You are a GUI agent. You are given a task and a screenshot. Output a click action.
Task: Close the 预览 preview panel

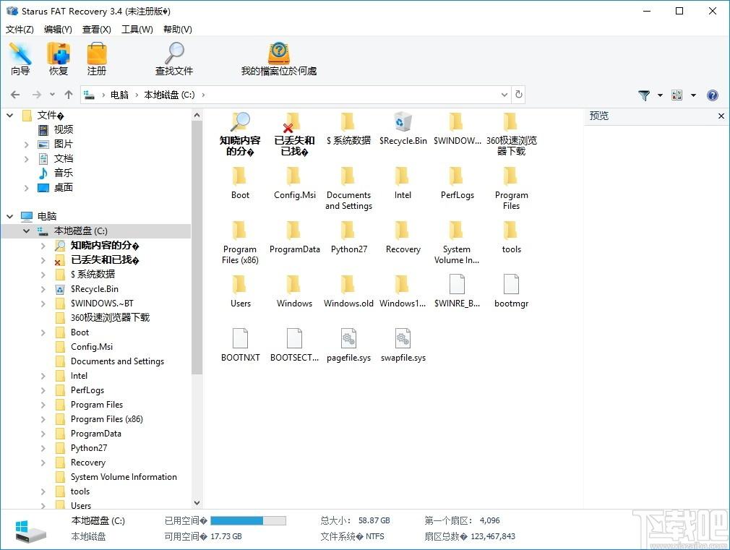coord(721,116)
